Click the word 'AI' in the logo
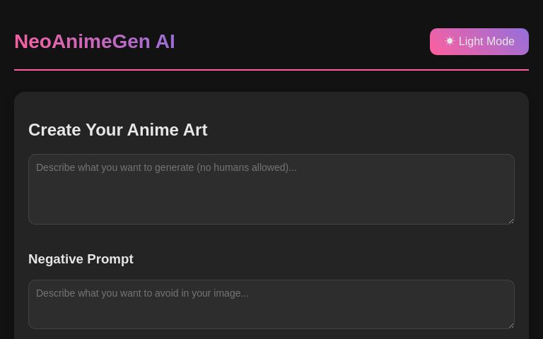543x339 pixels. click(x=165, y=42)
